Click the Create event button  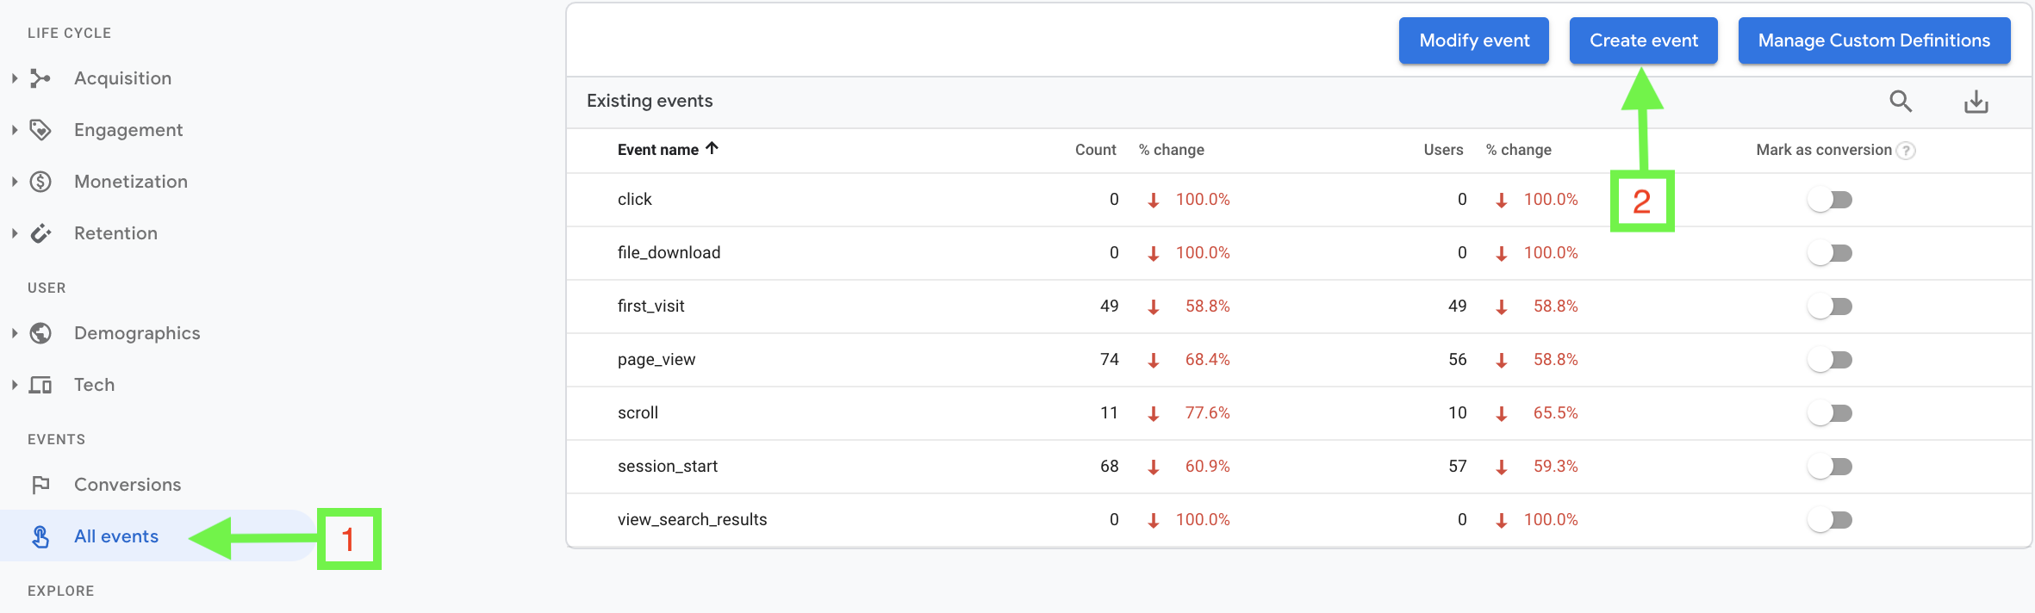1643,40
